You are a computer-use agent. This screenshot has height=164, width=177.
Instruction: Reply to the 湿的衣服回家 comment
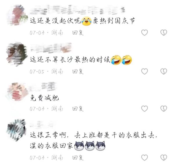[78, 158]
